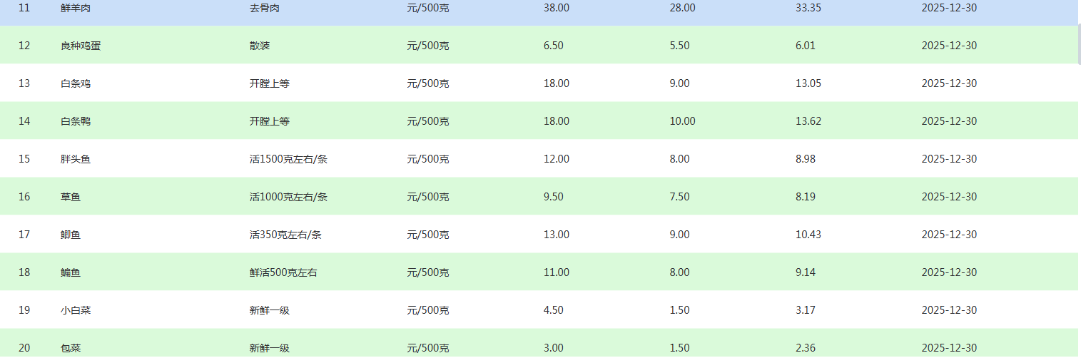Click the 鳊鱼 product name
Image resolution: width=1081 pixels, height=358 pixels.
(x=70, y=272)
